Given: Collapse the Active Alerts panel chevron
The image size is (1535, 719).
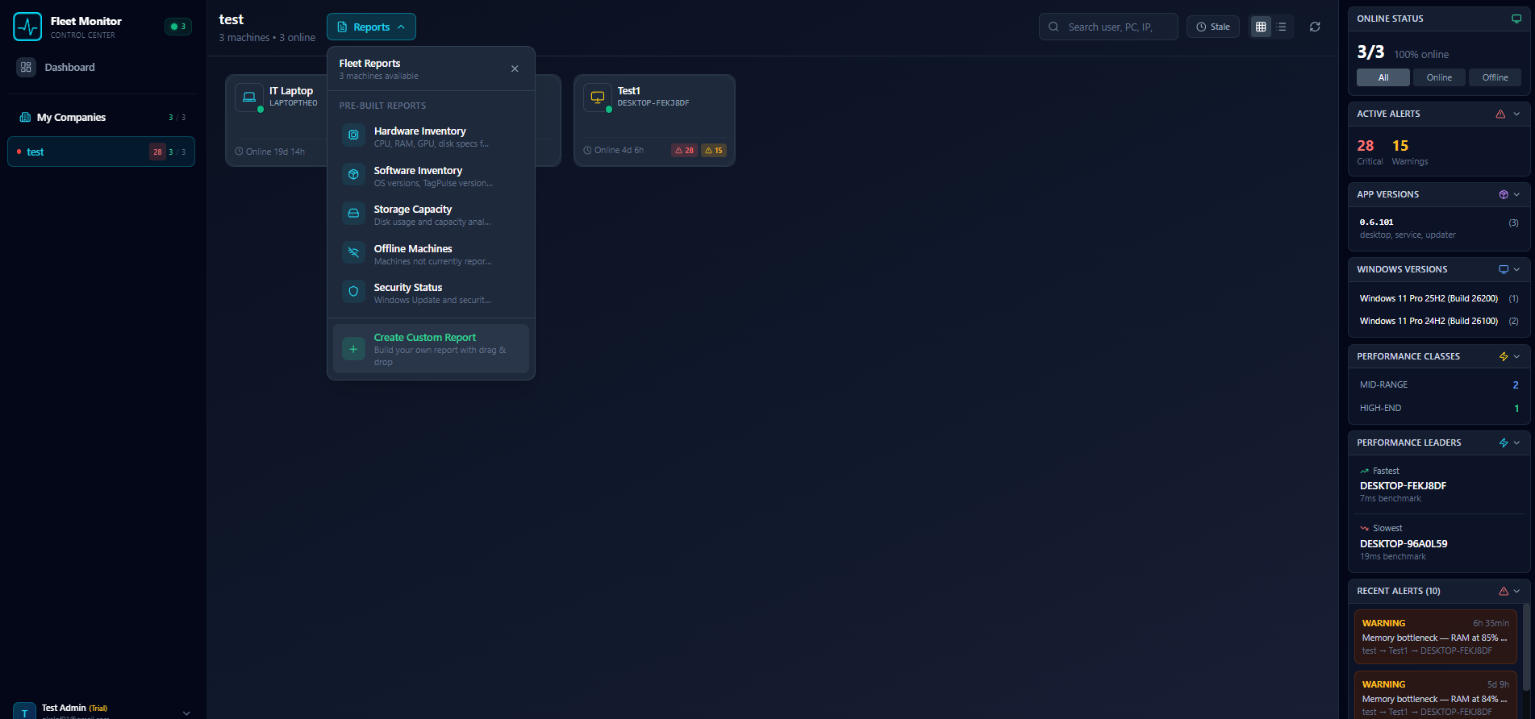Looking at the screenshot, I should point(1516,114).
